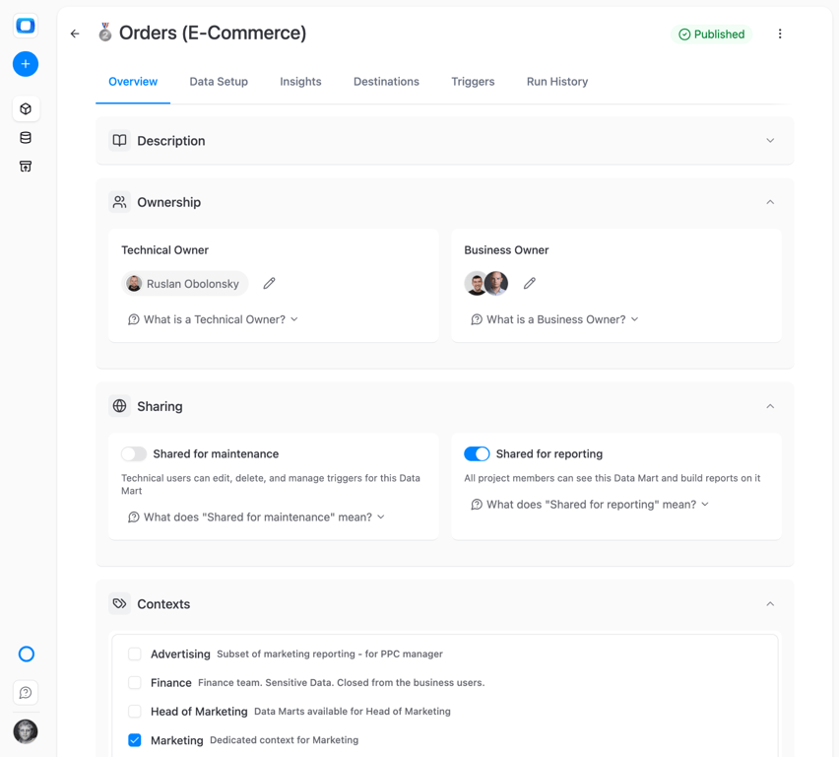The width and height of the screenshot is (839, 757).
Task: Switch to the Data Setup tab
Action: pyautogui.click(x=219, y=82)
